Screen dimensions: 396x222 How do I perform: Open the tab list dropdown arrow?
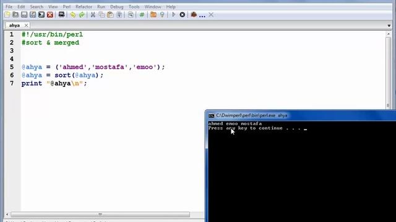point(389,26)
